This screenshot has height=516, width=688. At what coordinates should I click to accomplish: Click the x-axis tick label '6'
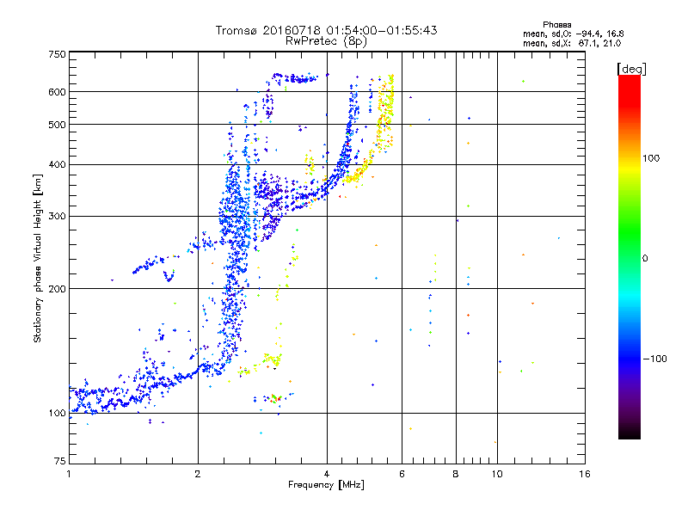tap(402, 474)
